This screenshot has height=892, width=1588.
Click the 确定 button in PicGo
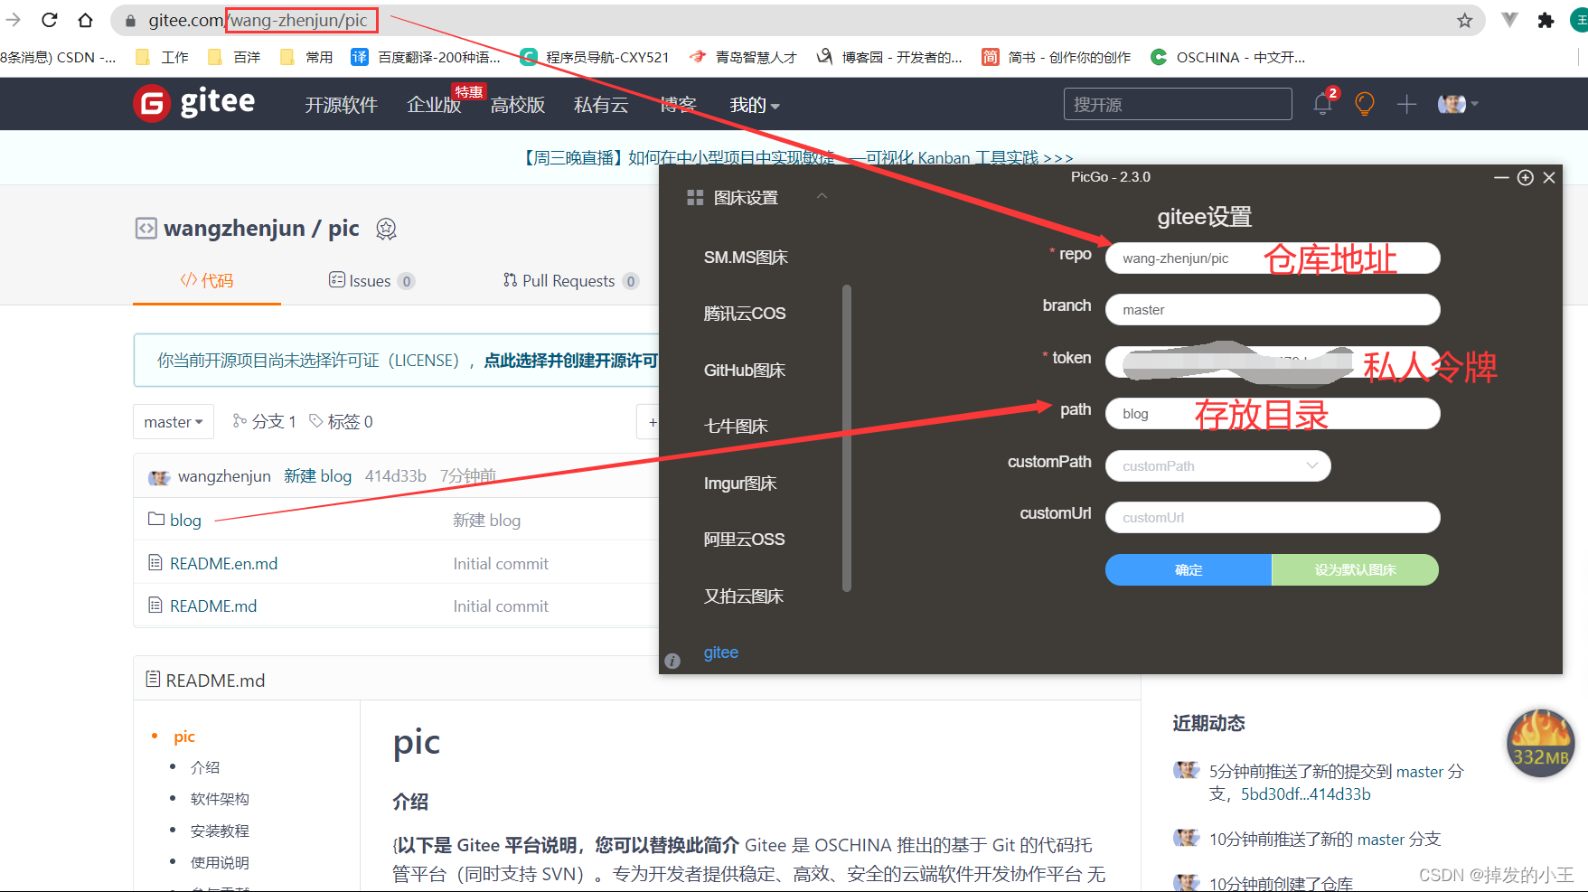(1189, 569)
